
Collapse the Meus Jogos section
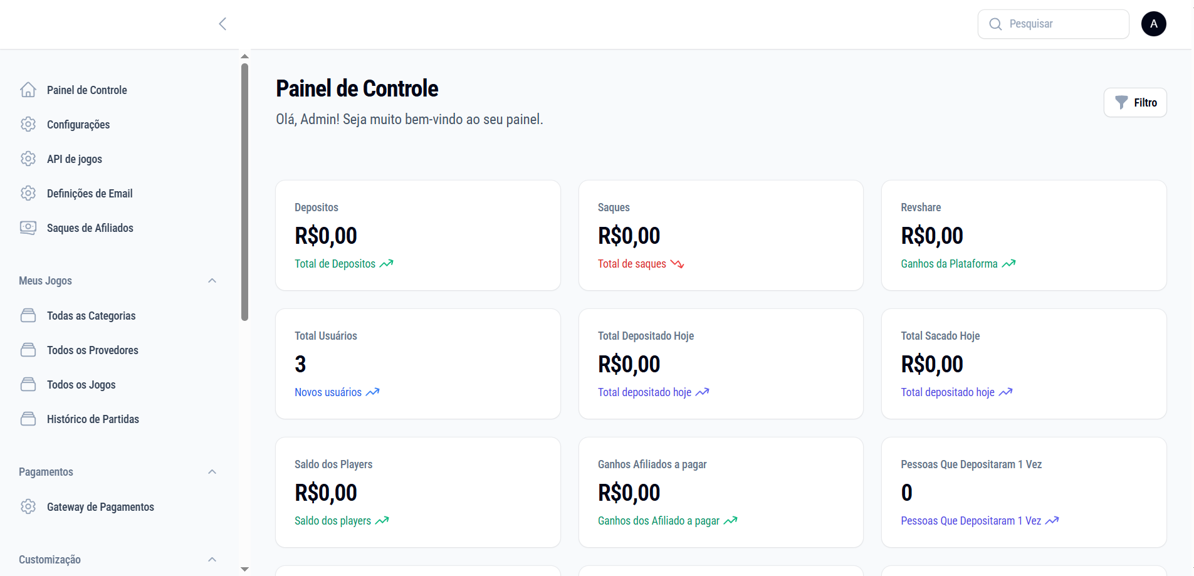[212, 281]
